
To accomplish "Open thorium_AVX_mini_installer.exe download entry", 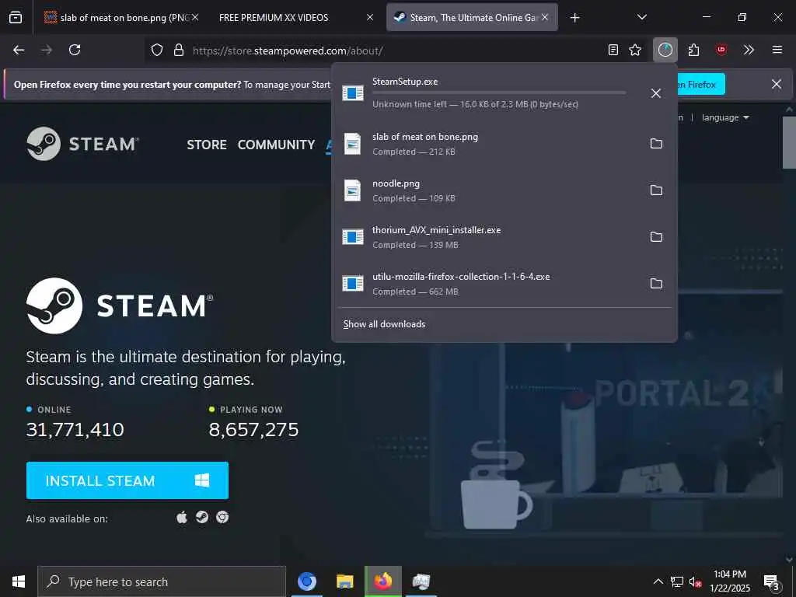I will (x=487, y=237).
